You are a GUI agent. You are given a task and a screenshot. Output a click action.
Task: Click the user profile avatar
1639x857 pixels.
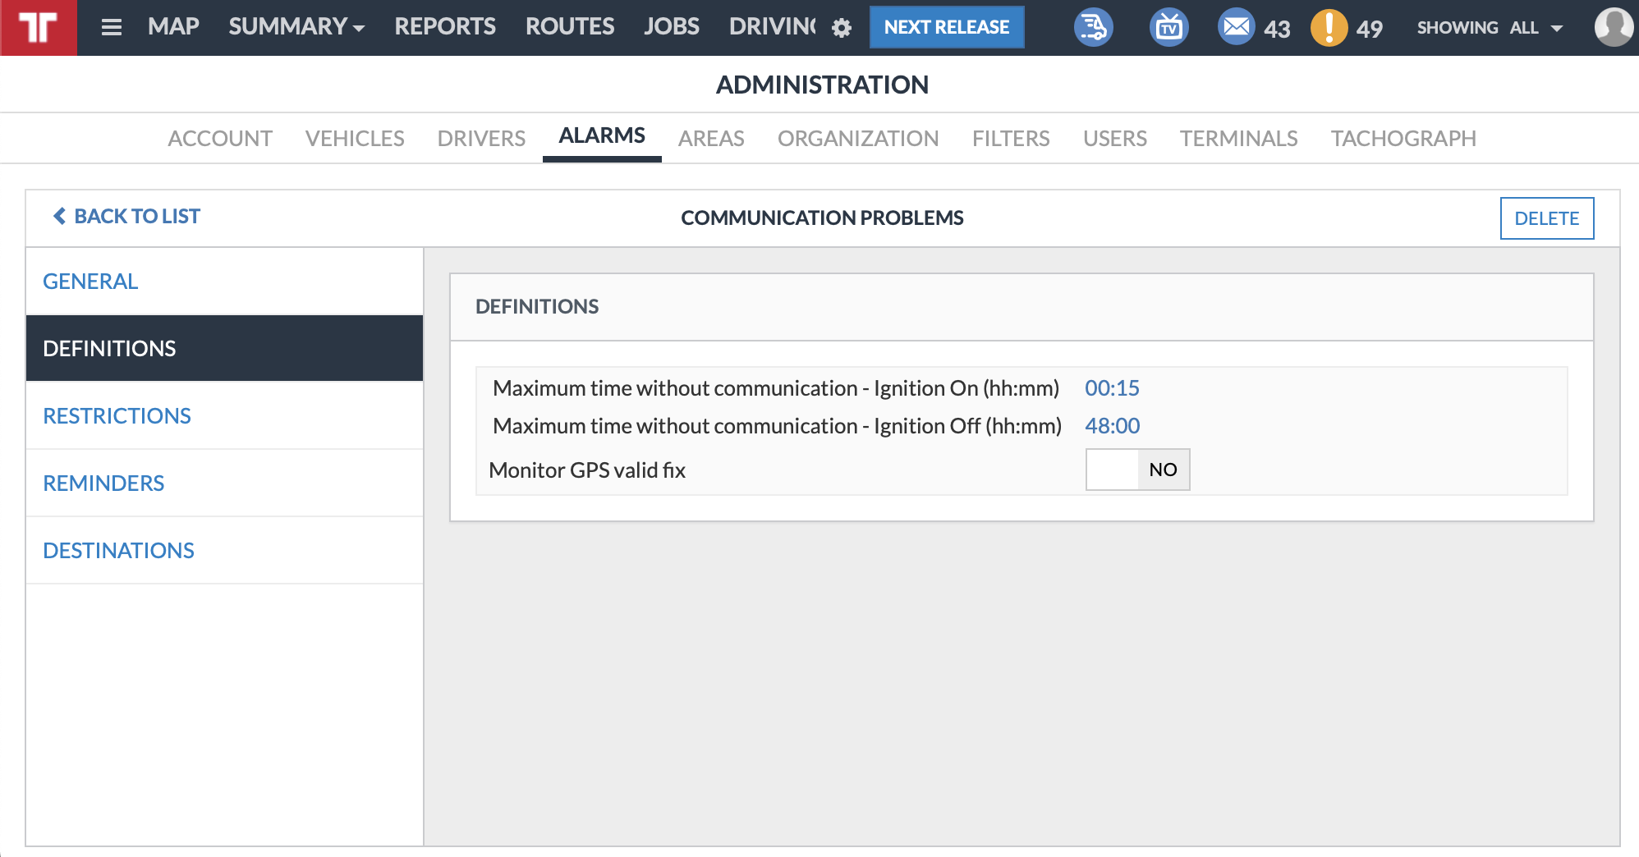coord(1614,27)
